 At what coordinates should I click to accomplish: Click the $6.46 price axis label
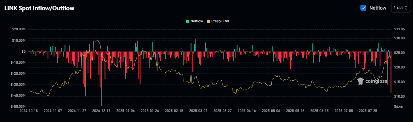tap(398, 107)
